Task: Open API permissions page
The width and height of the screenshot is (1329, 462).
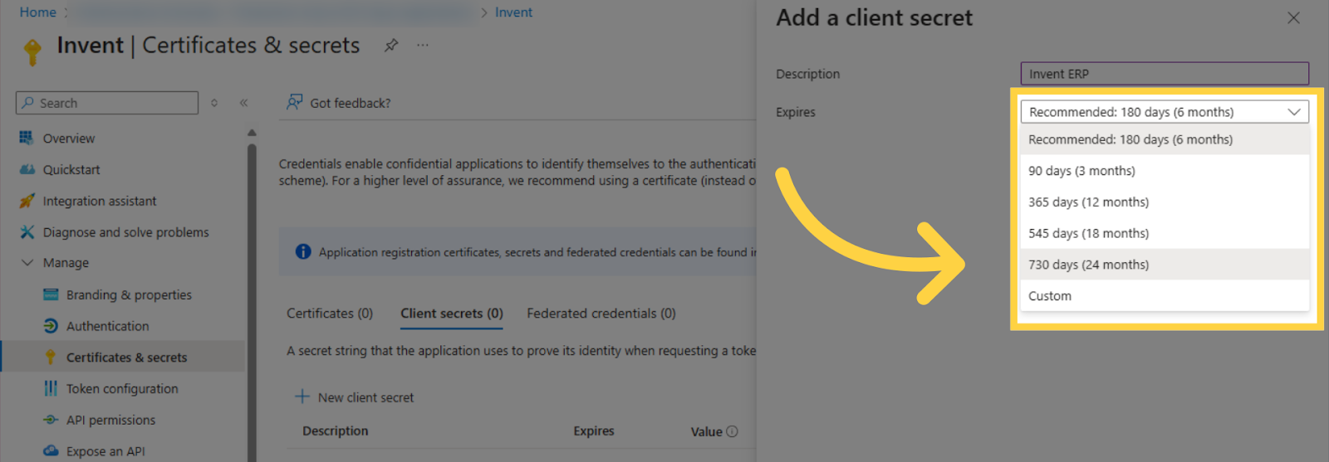Action: 110,420
